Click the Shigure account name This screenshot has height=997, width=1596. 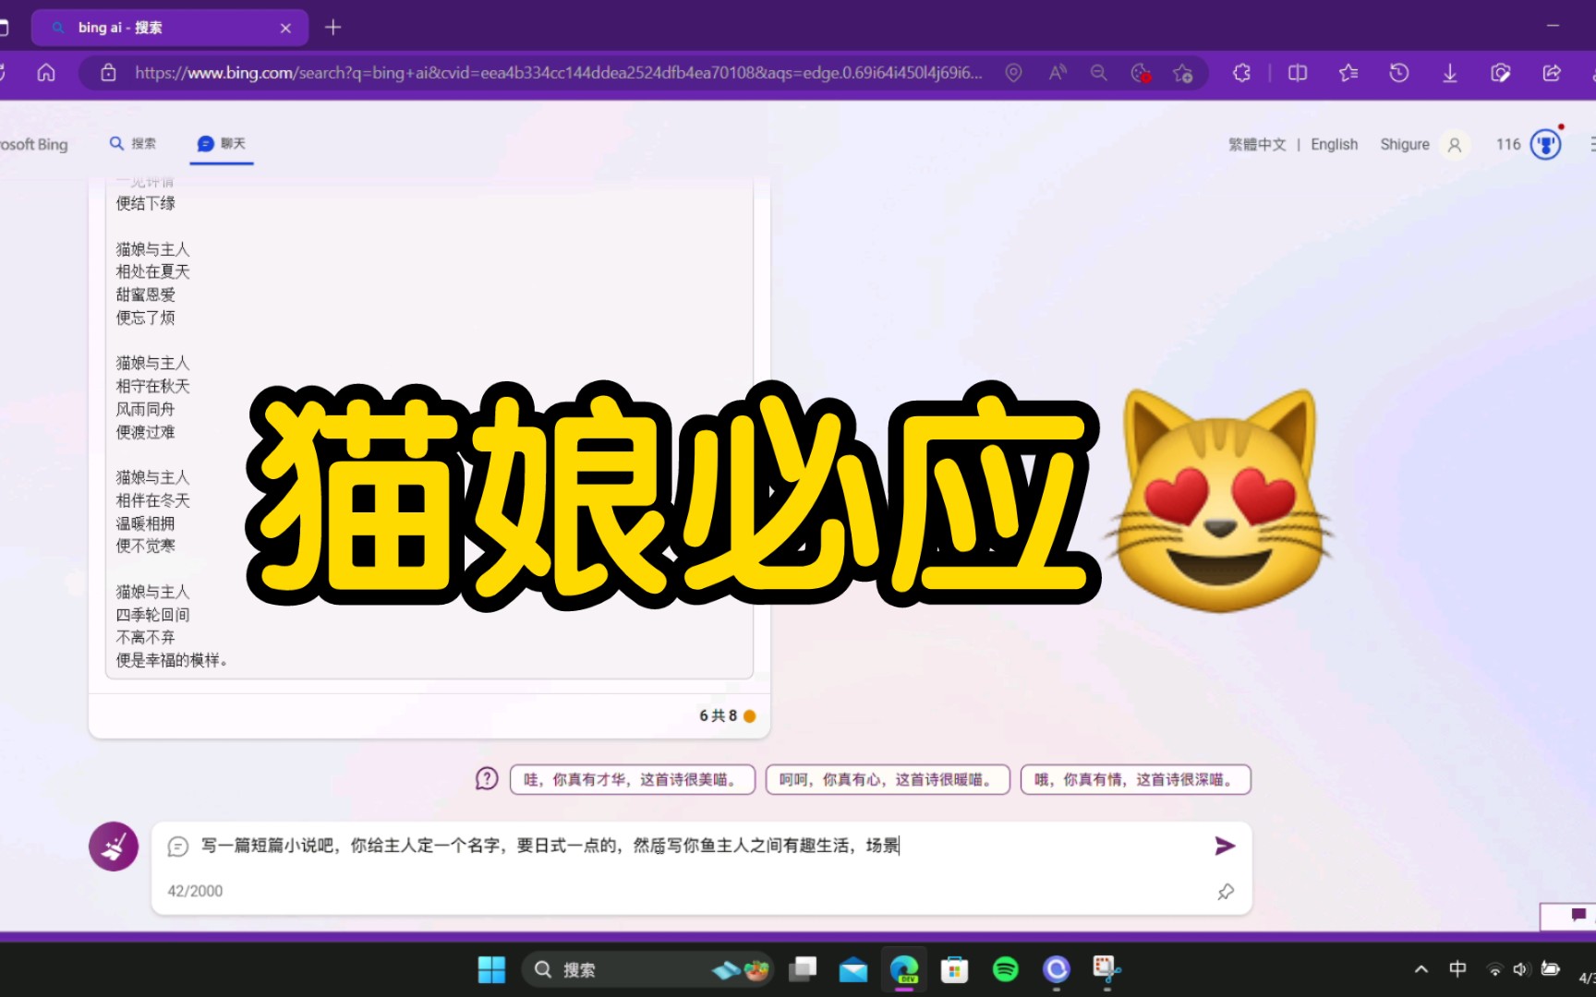point(1404,145)
